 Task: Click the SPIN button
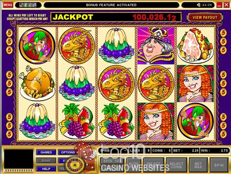(x=219, y=165)
